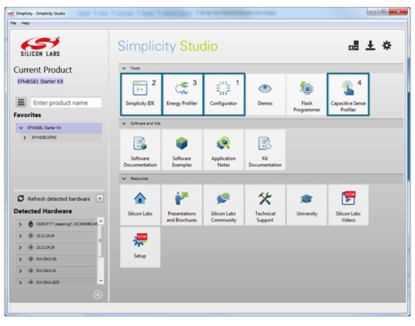Open the File menu

(13, 23)
